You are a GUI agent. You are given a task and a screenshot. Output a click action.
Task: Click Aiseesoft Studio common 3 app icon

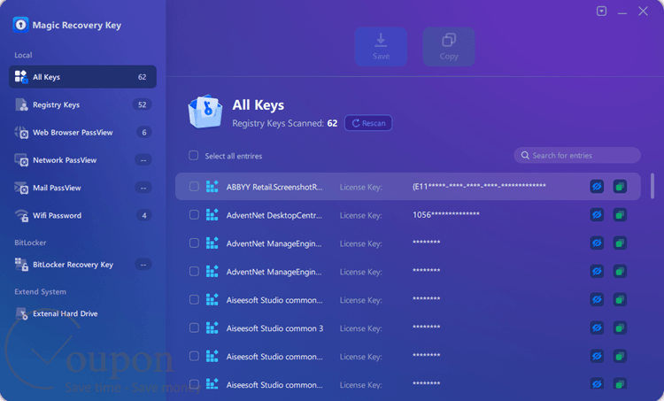coord(212,328)
